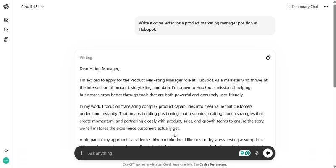
Task: Click the sparkle icon in sidebar
Action: pyautogui.click(x=6, y=150)
